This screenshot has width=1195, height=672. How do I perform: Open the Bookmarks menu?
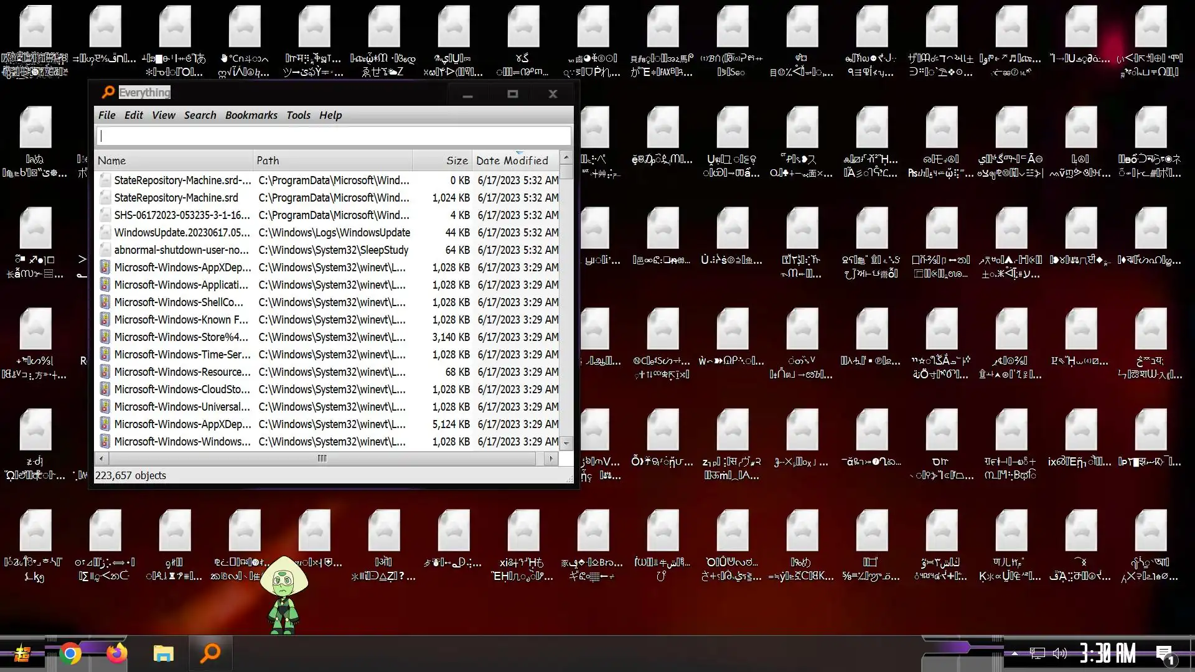251,115
